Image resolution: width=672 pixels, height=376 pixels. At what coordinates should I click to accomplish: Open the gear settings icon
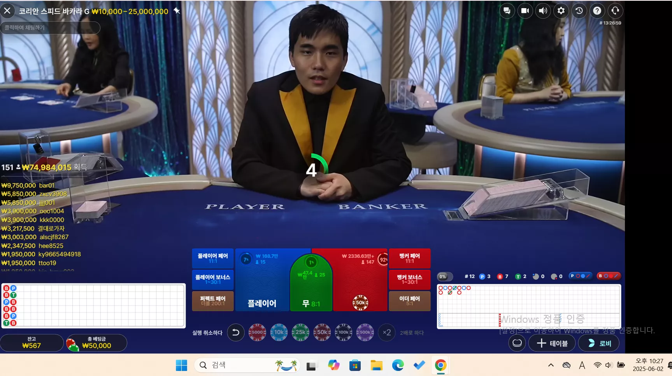[561, 11]
